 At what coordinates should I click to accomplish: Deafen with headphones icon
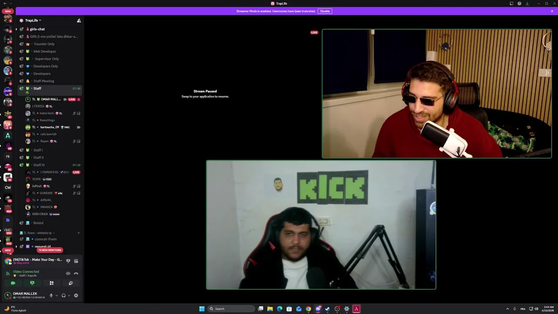64,296
